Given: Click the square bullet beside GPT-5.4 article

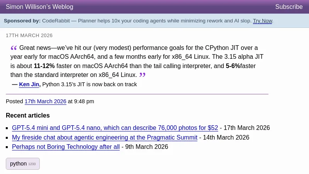Looking at the screenshot, I should tap(7, 128).
